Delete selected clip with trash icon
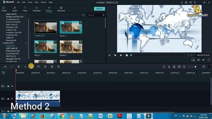The width and height of the screenshot is (212, 119). 19,67
